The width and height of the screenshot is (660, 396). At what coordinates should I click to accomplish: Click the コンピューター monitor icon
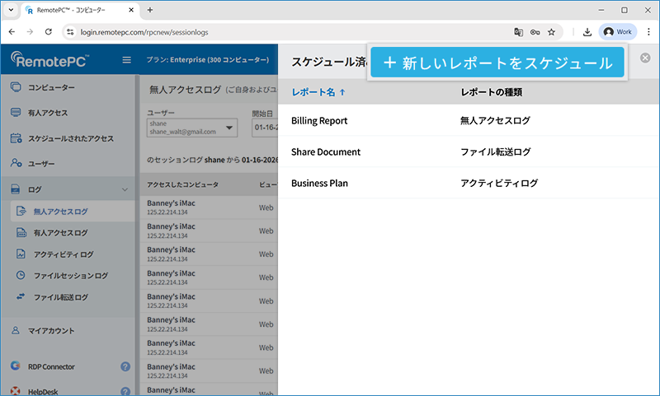pos(16,87)
